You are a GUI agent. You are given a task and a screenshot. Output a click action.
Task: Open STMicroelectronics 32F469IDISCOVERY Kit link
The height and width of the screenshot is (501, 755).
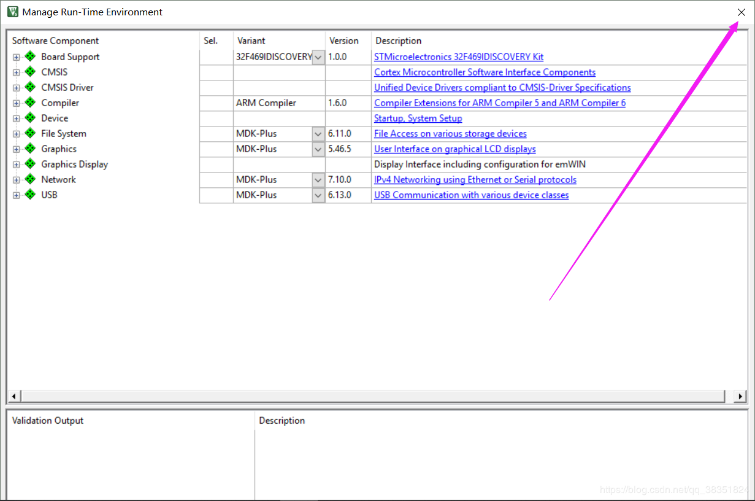click(x=459, y=56)
